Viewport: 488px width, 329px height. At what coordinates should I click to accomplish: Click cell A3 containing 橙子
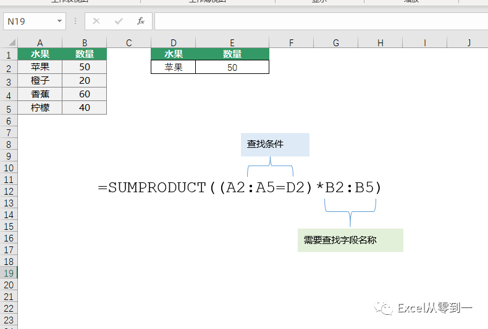click(x=40, y=81)
